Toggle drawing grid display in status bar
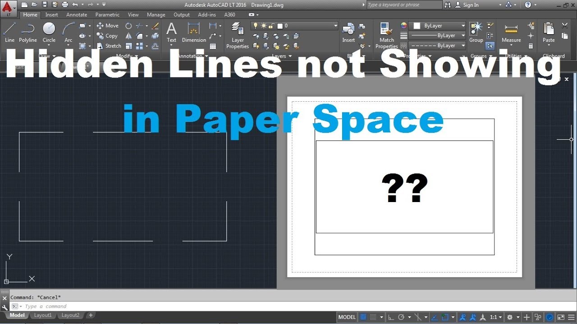This screenshot has height=324, width=577. click(x=363, y=317)
